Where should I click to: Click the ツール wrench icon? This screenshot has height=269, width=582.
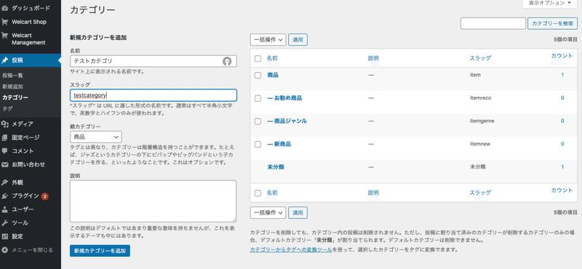(5, 223)
